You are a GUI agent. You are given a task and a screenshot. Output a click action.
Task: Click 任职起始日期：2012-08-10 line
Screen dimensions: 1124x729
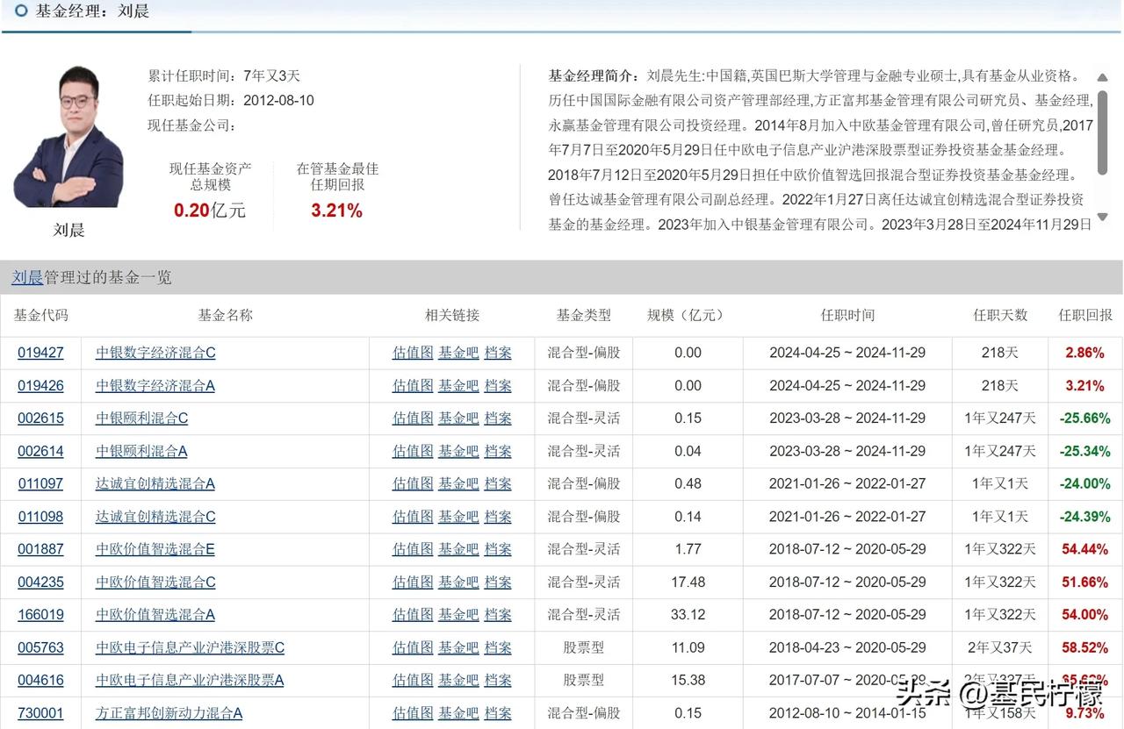click(x=230, y=100)
